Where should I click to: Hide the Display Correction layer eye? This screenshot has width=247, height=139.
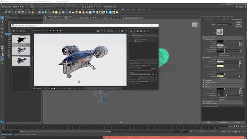tap(130, 36)
